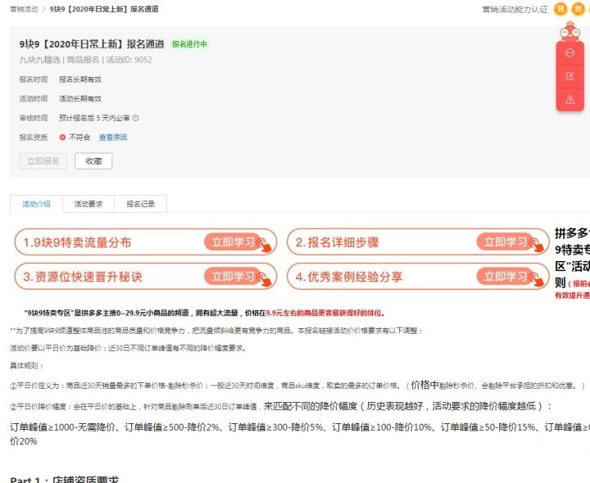This screenshot has height=483, width=590.
Task: Click the 1.9块9特卖流量分布 banner title
Action: [x=78, y=242]
